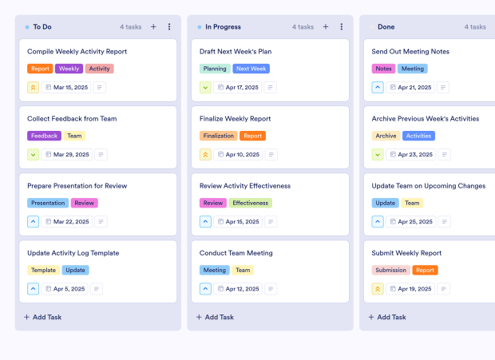
Task: Click the orange Report tag on Compile card
Action: (40, 69)
